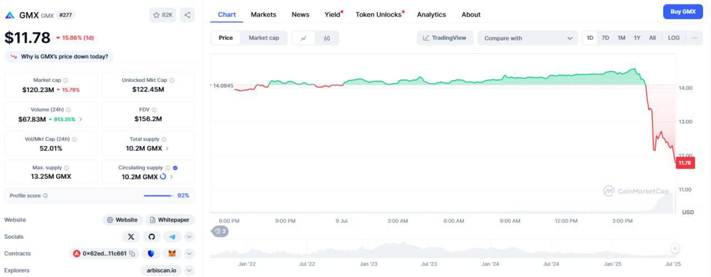Click the star watchlist button showing 82K
Viewport: 711px width, 277px height.
point(162,15)
